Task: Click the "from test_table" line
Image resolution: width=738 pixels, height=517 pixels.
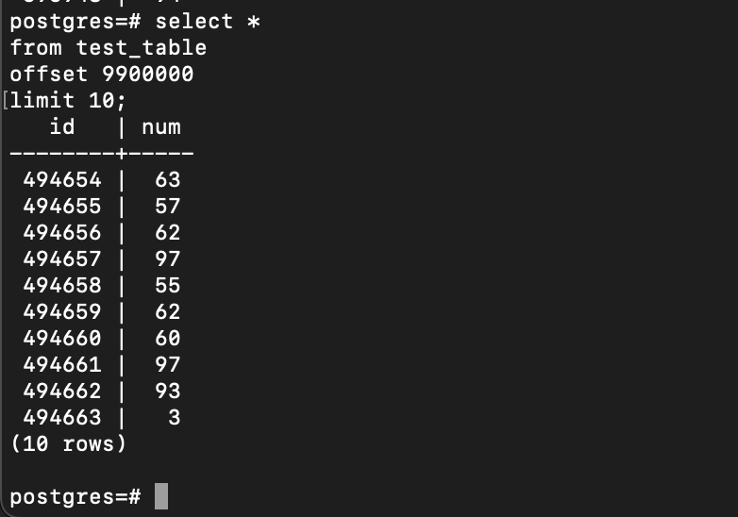Action: (109, 47)
